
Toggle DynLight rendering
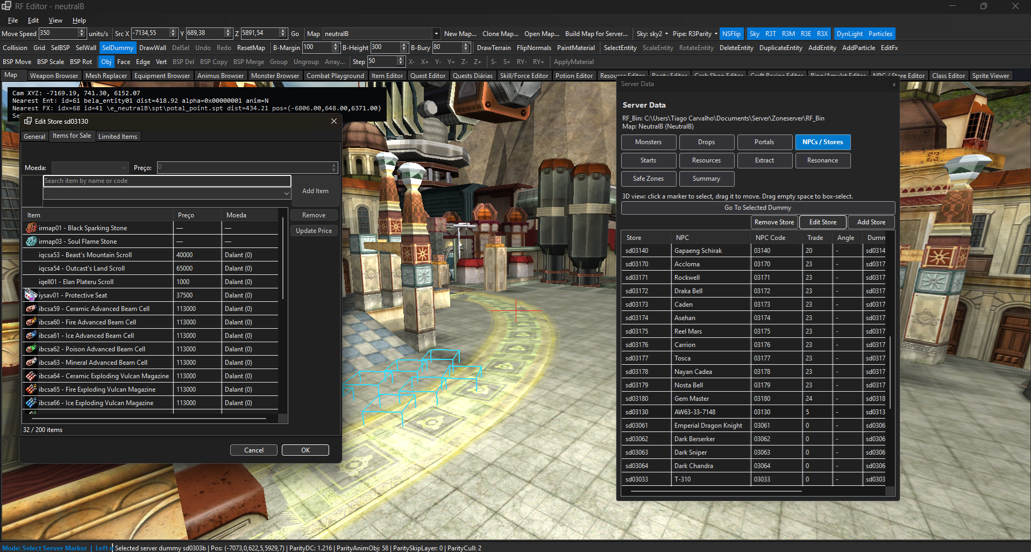tap(850, 34)
